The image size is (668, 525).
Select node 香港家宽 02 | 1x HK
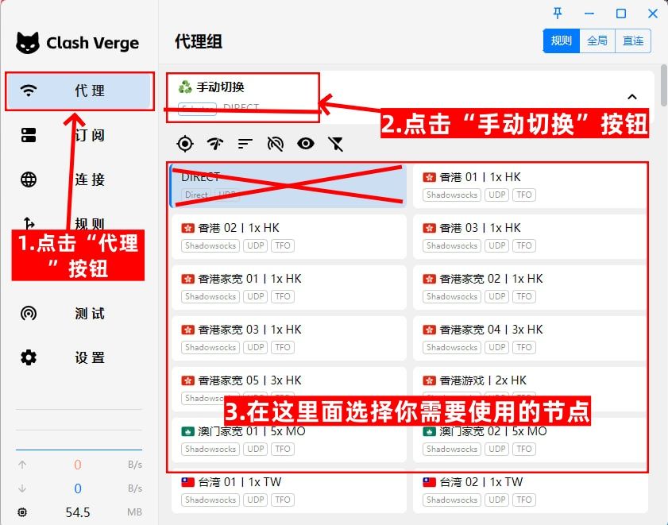point(531,288)
